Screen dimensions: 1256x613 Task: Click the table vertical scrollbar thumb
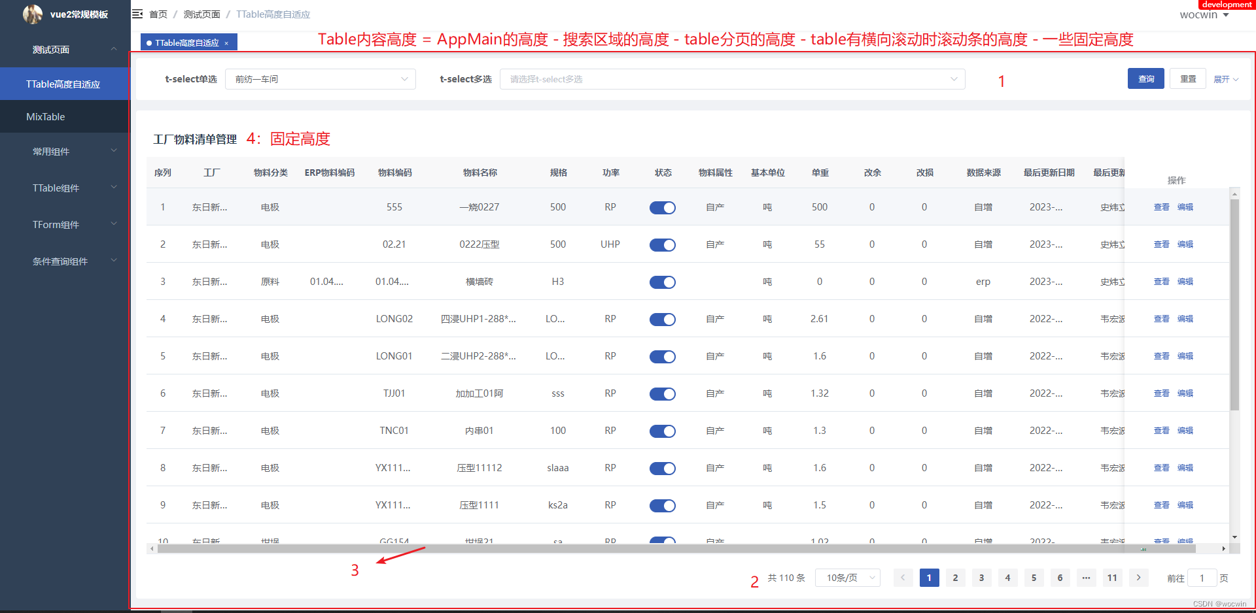[1234, 305]
